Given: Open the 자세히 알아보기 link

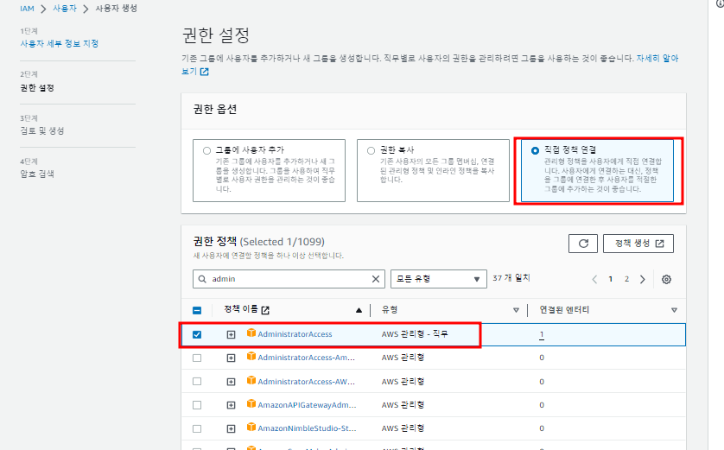Looking at the screenshot, I should coord(657,59).
